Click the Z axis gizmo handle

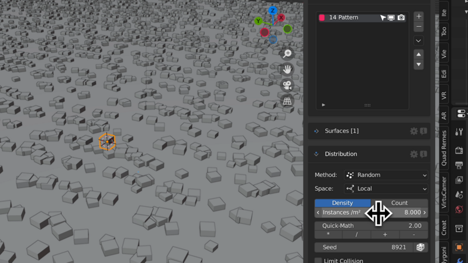273,11
